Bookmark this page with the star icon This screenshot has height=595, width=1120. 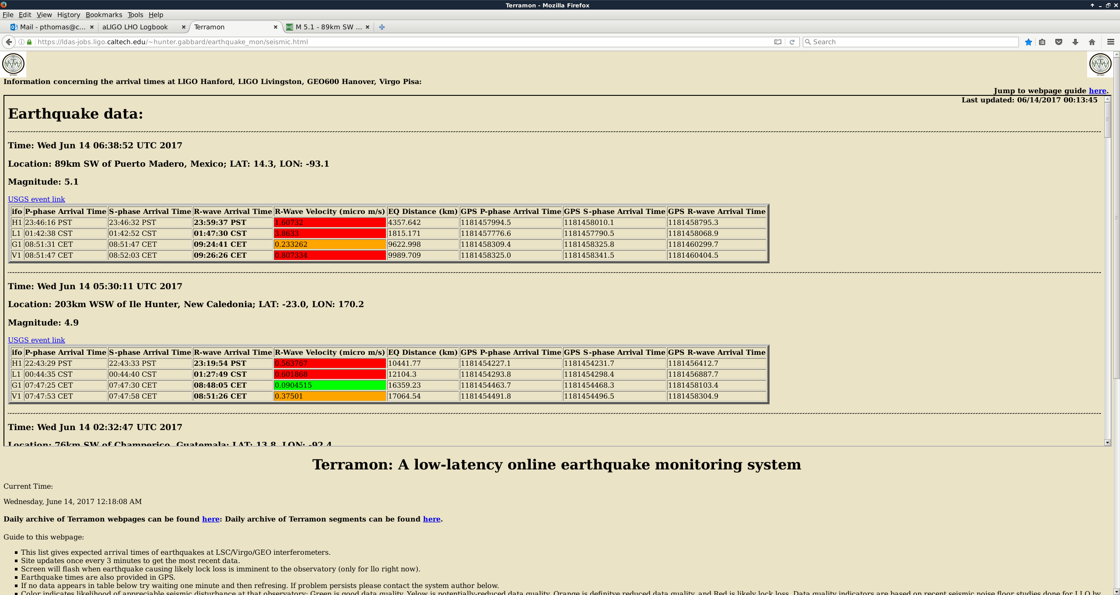click(x=1028, y=42)
